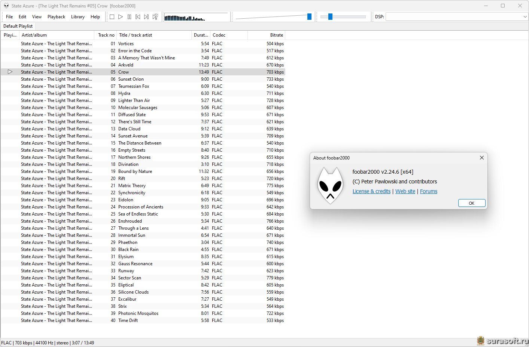
Task: Click the Random playback button
Action: 155,17
